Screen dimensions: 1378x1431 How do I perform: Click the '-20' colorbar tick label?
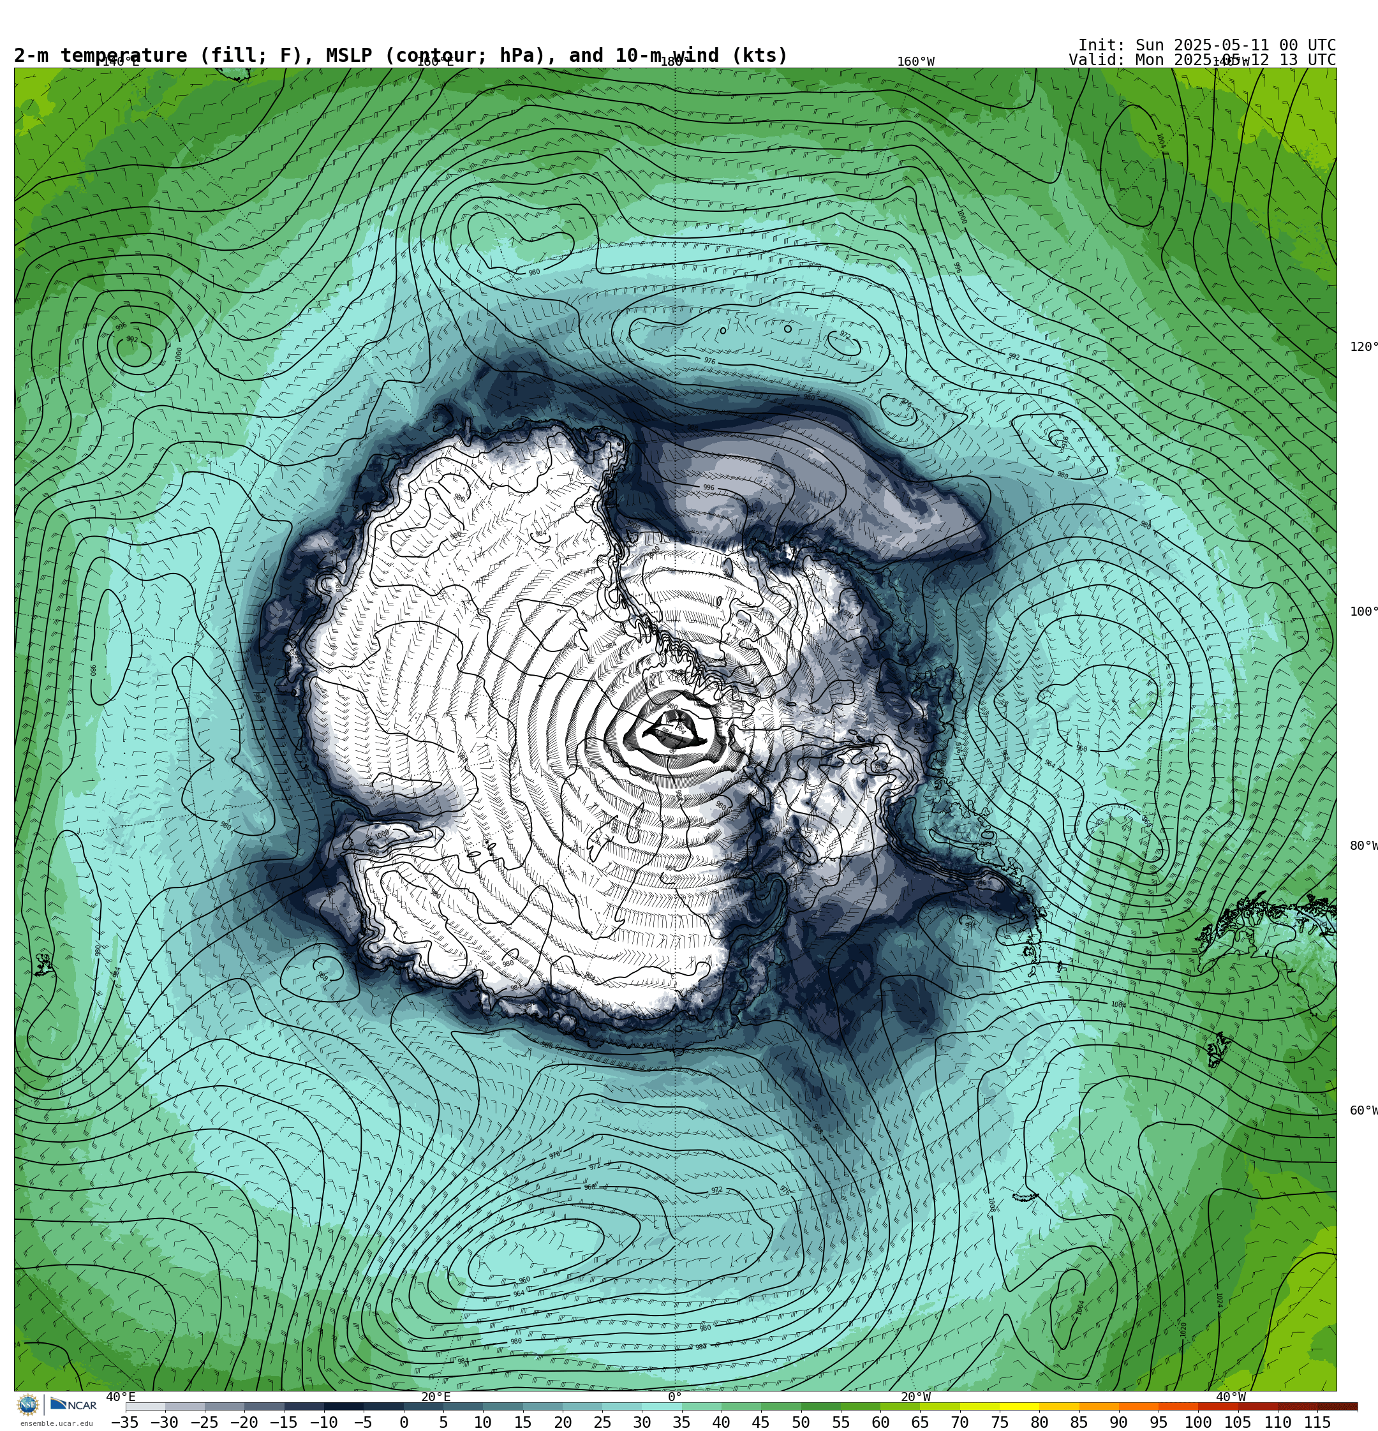click(x=244, y=1422)
